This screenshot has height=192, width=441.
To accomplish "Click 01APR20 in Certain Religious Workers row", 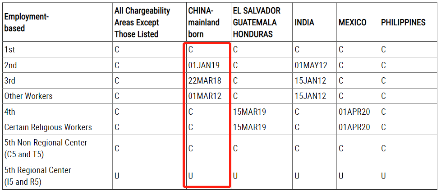I will coord(354,127).
